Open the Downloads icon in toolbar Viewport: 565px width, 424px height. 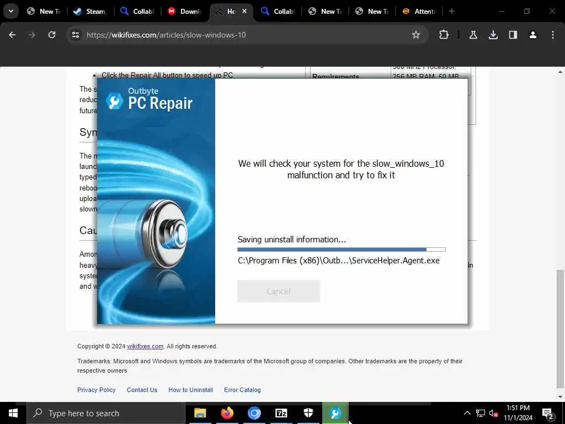point(493,35)
